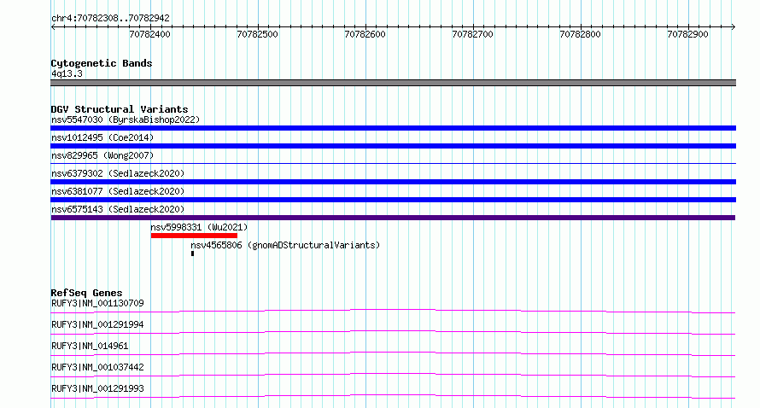Click the red nsv5998331 variant bar

tap(194, 236)
